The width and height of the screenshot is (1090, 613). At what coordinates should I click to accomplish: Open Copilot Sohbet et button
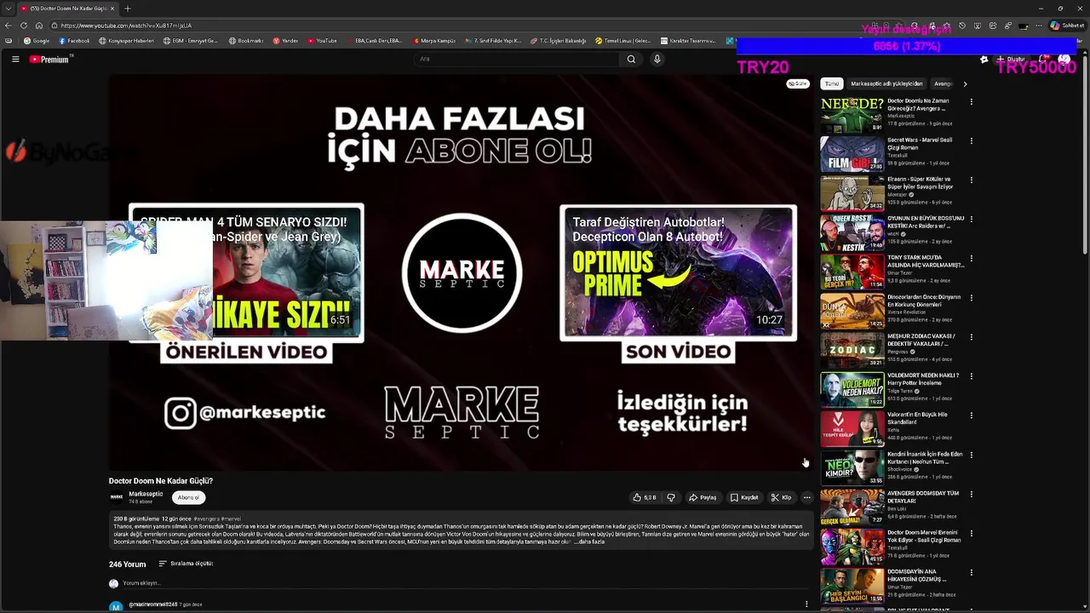[1067, 26]
